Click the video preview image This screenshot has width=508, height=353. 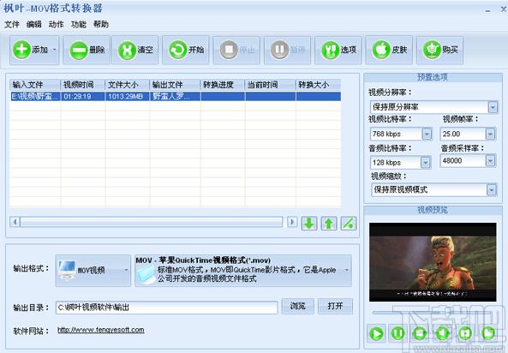[433, 262]
